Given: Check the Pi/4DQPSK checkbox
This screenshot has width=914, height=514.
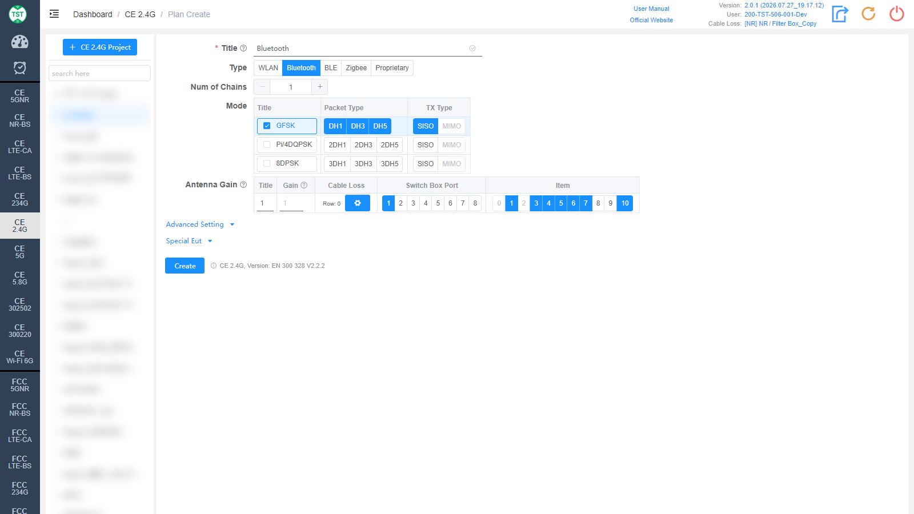Looking at the screenshot, I should [267, 144].
